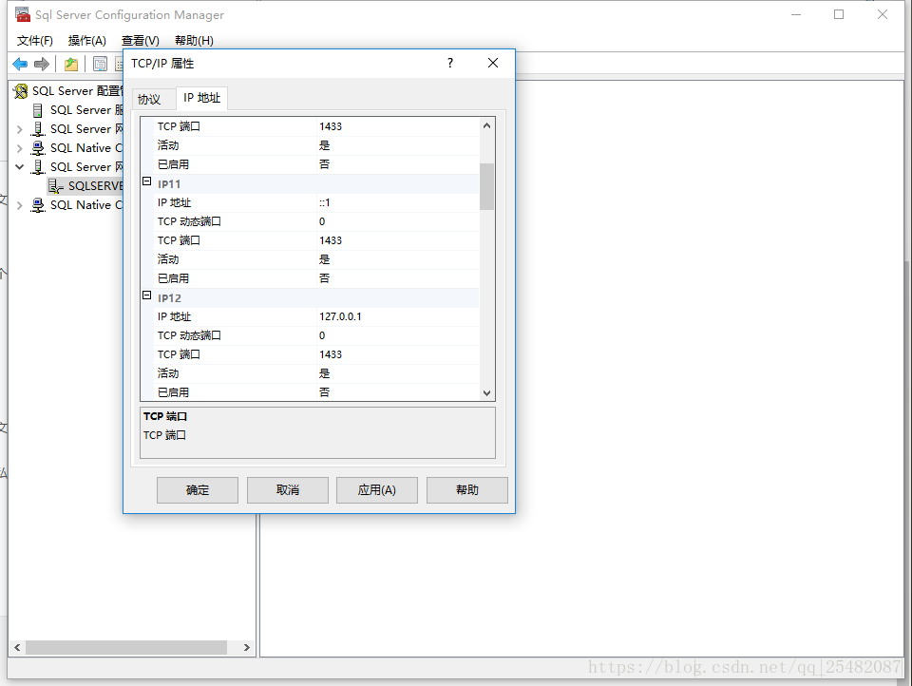Click the Back arrow toolbar icon

click(x=20, y=64)
